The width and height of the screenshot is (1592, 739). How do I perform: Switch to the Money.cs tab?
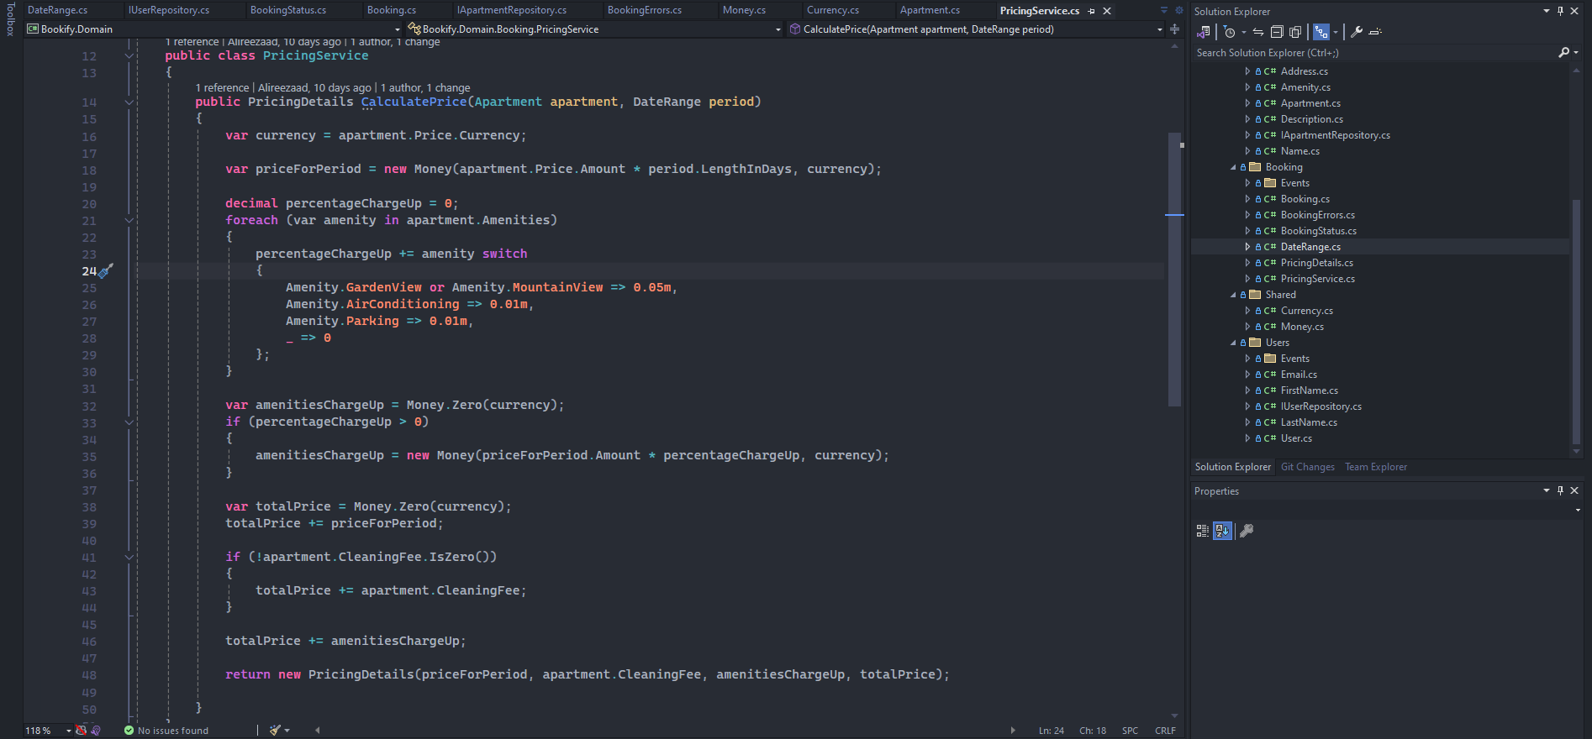[x=744, y=10]
